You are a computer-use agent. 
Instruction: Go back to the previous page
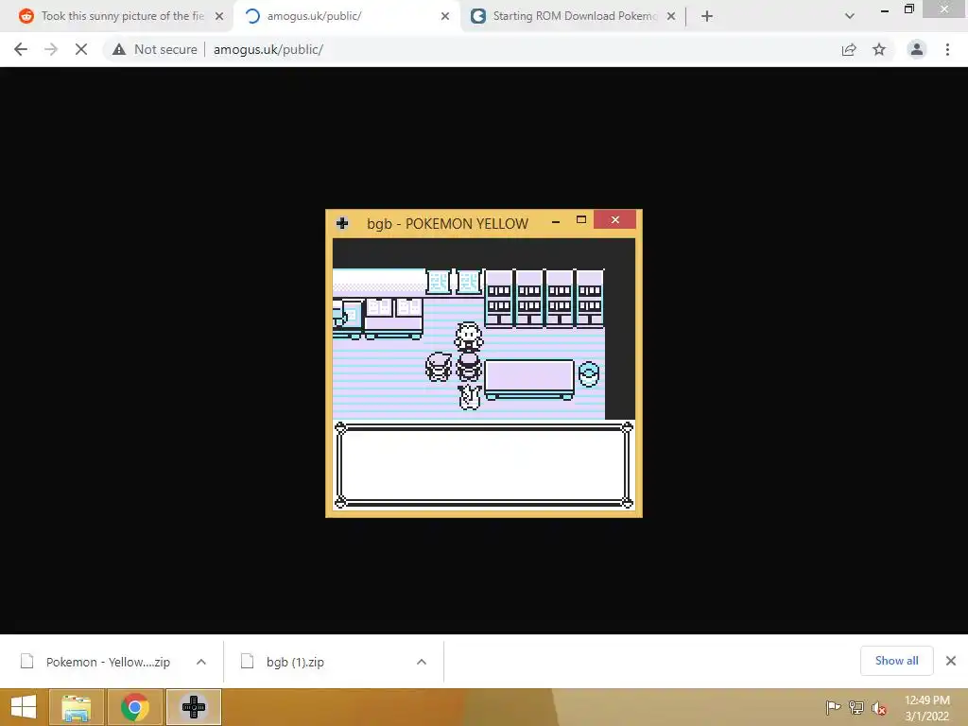tap(21, 49)
